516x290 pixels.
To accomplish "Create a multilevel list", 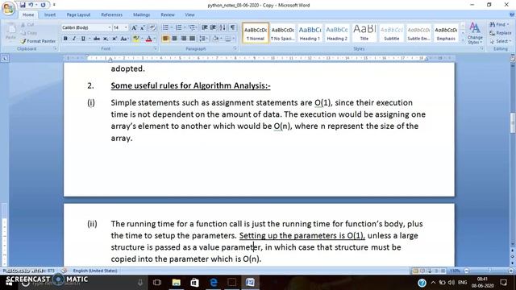I will [192, 27].
